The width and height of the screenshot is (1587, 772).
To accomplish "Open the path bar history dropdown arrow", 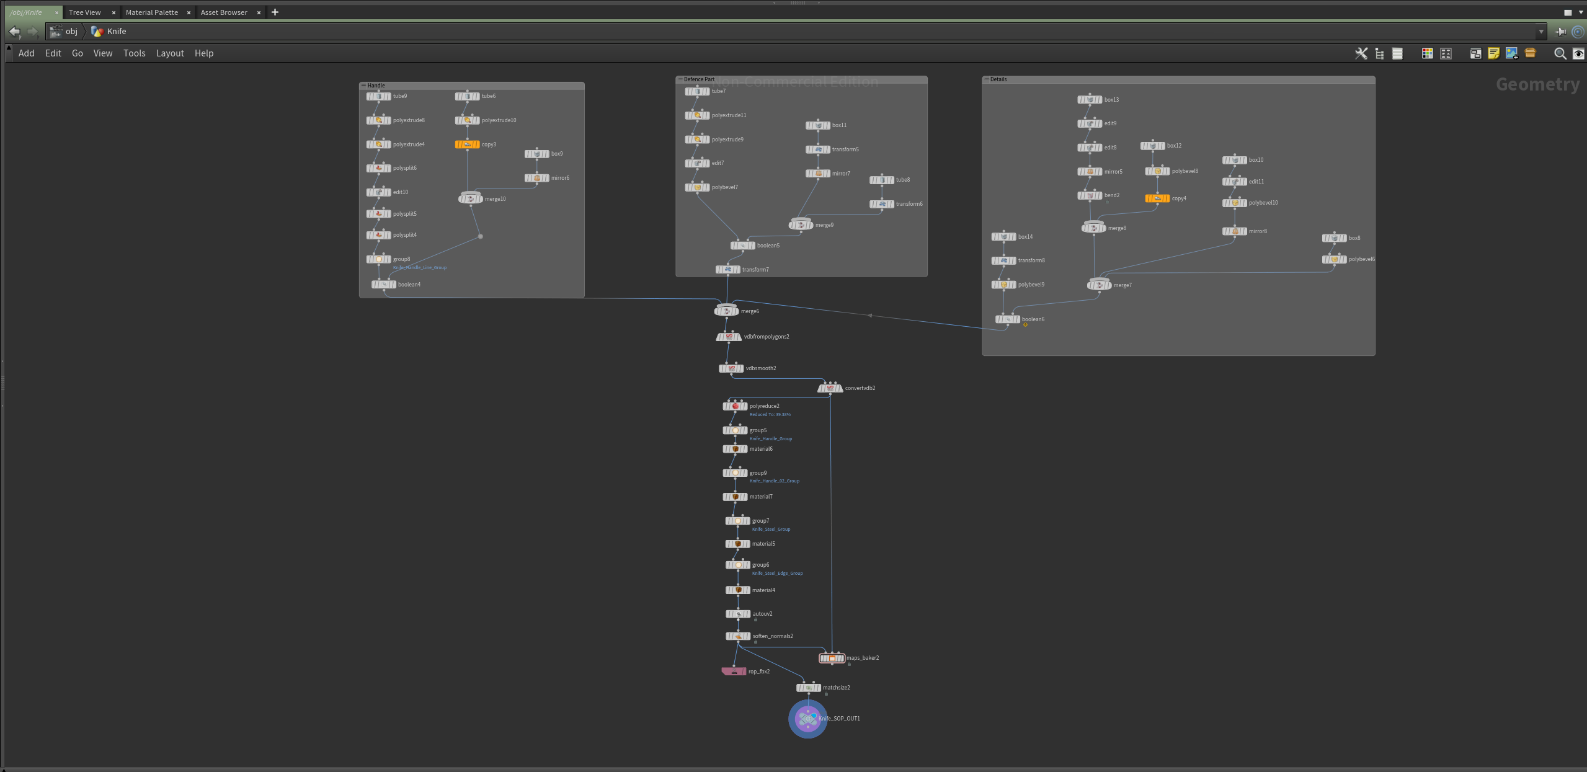I will click(x=1541, y=32).
